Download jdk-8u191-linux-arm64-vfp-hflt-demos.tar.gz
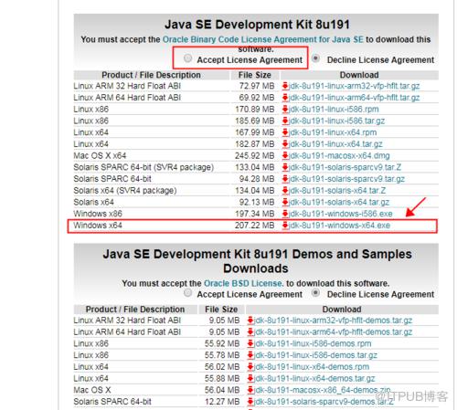Viewport: 457px width, 410px height. pyautogui.click(x=333, y=331)
